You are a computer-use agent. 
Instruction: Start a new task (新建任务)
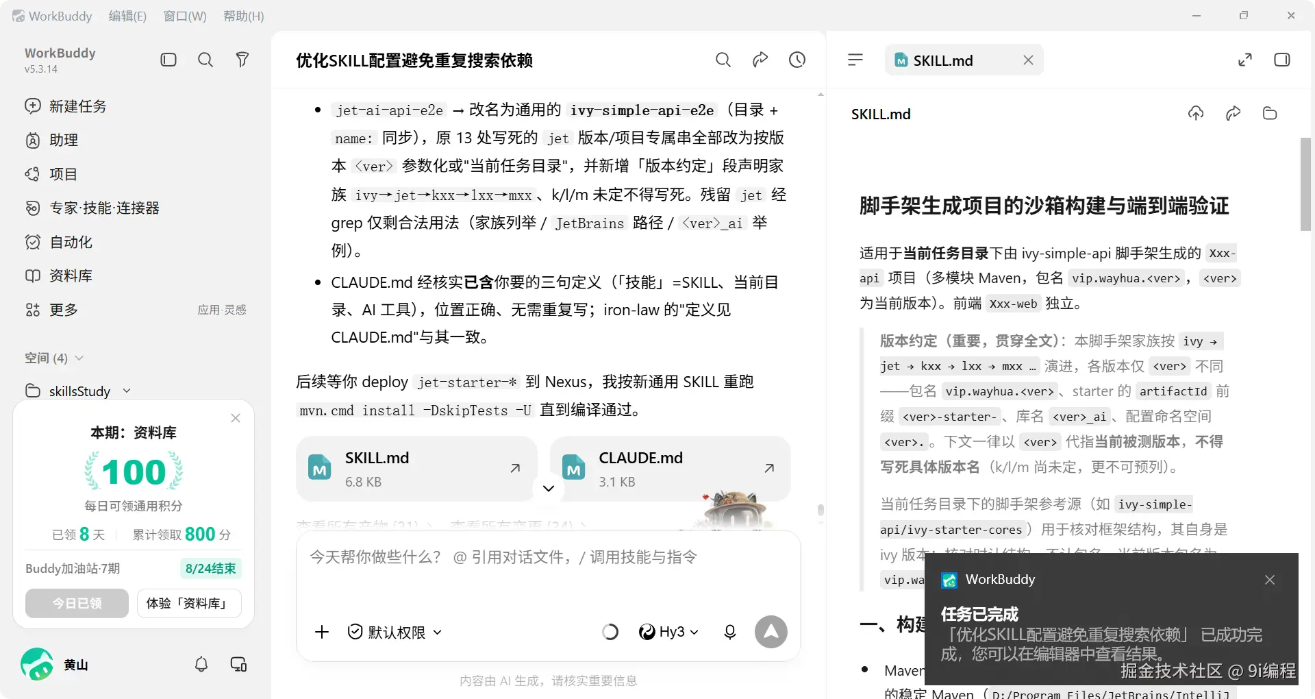(66, 106)
